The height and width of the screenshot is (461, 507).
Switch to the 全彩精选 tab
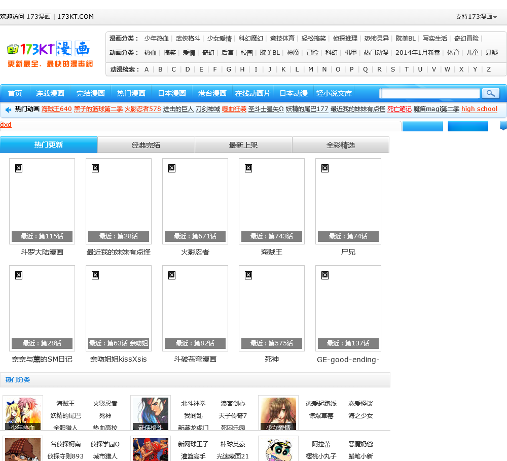341,145
